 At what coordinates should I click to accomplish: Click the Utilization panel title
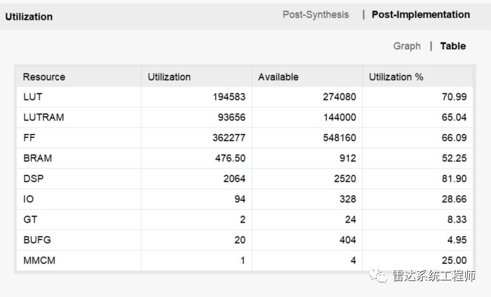pos(29,17)
